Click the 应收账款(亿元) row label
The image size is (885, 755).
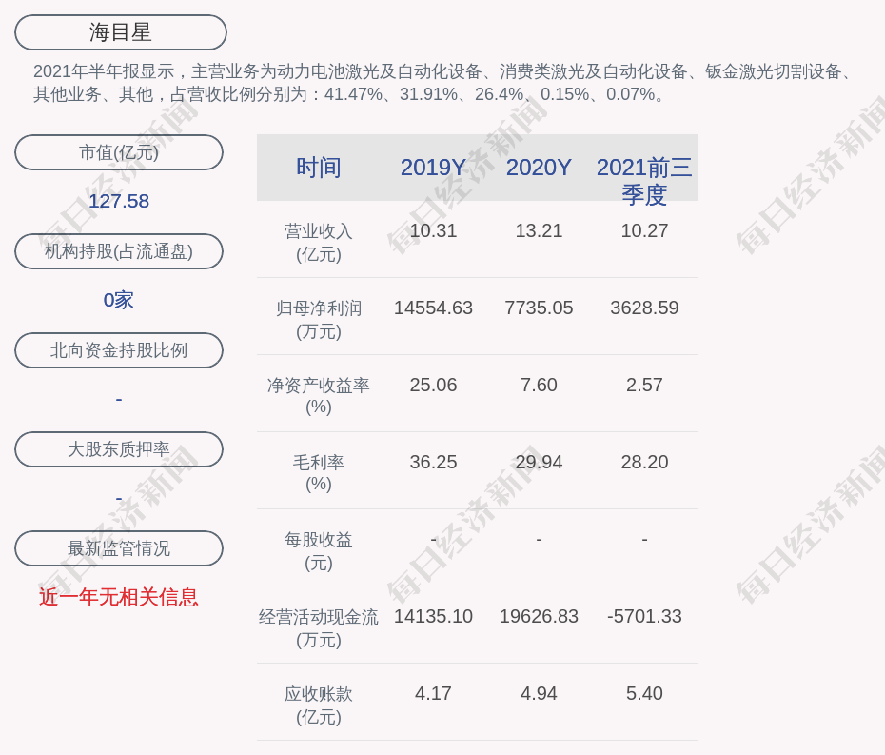pos(319,705)
